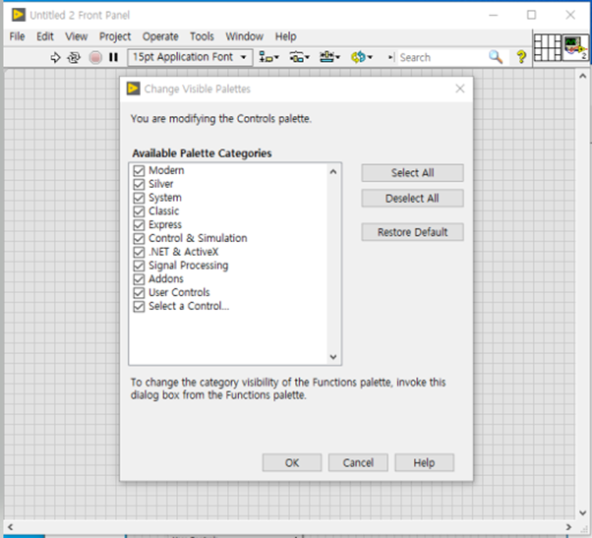Click the front panel vertical scroll down arrow
Image resolution: width=592 pixels, height=538 pixels.
(582, 513)
